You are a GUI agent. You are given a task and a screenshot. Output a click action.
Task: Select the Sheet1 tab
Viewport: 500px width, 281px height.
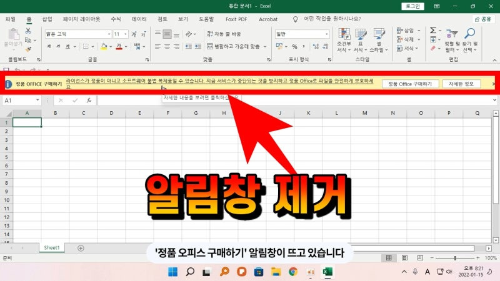coord(52,247)
